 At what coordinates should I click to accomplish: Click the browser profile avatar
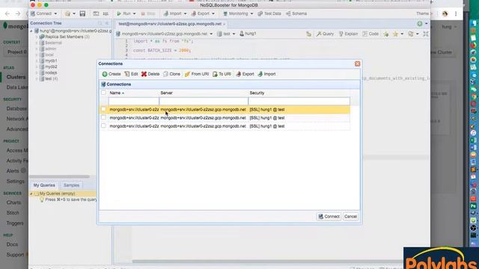pyautogui.click(x=445, y=13)
